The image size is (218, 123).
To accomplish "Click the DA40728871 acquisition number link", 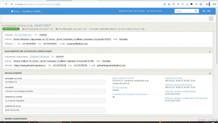I will (43, 25).
